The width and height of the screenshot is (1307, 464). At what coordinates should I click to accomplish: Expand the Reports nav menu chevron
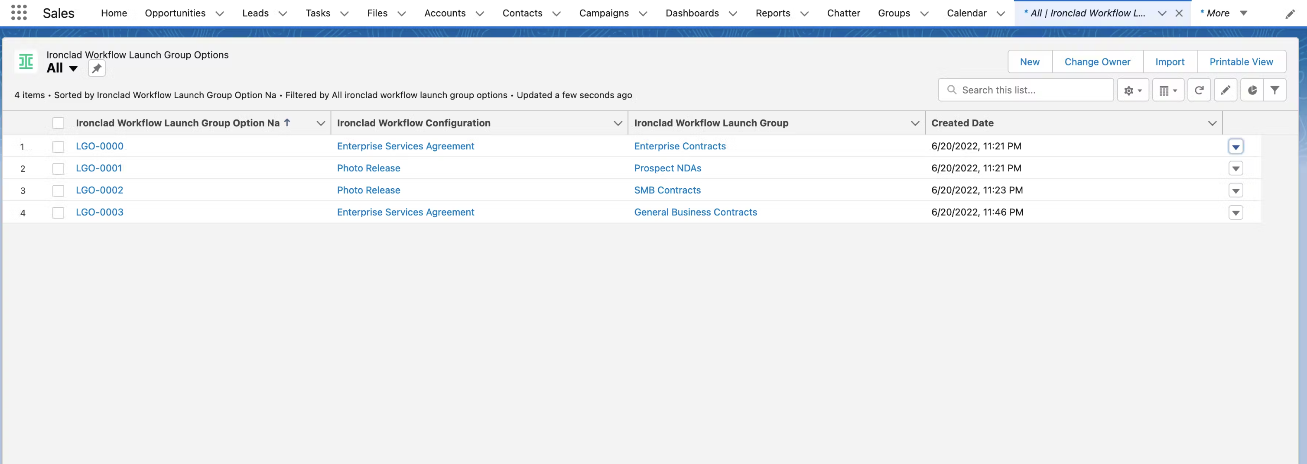[804, 14]
